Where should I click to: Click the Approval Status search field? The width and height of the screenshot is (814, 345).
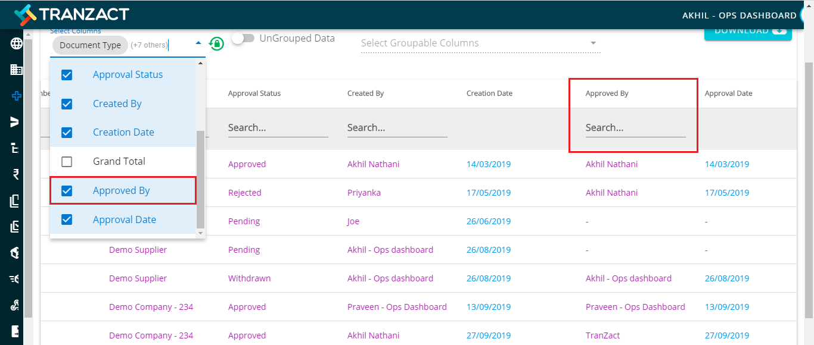278,128
